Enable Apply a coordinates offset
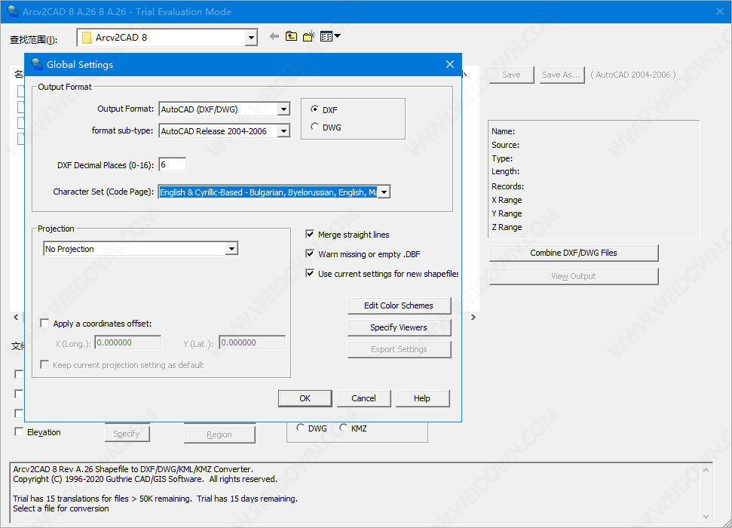The image size is (732, 528). (x=44, y=323)
